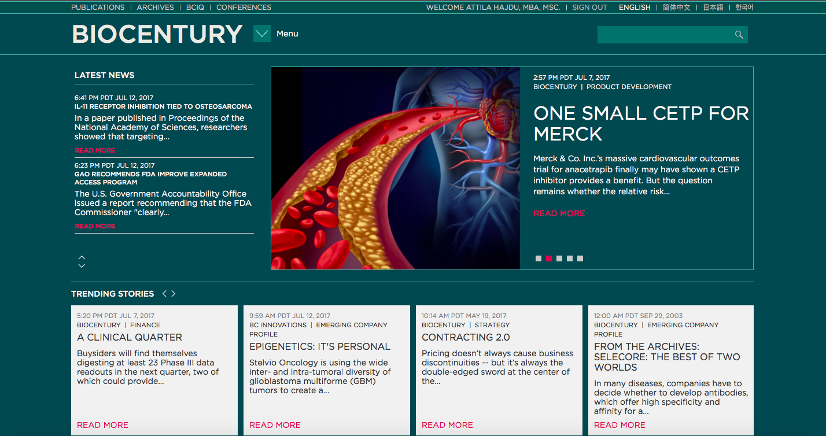Select the fifth carousel slide indicator
The image size is (826, 436).
point(580,258)
